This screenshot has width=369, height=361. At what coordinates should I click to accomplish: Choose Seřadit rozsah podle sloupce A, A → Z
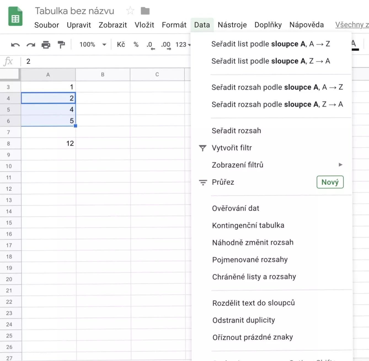coord(277,87)
